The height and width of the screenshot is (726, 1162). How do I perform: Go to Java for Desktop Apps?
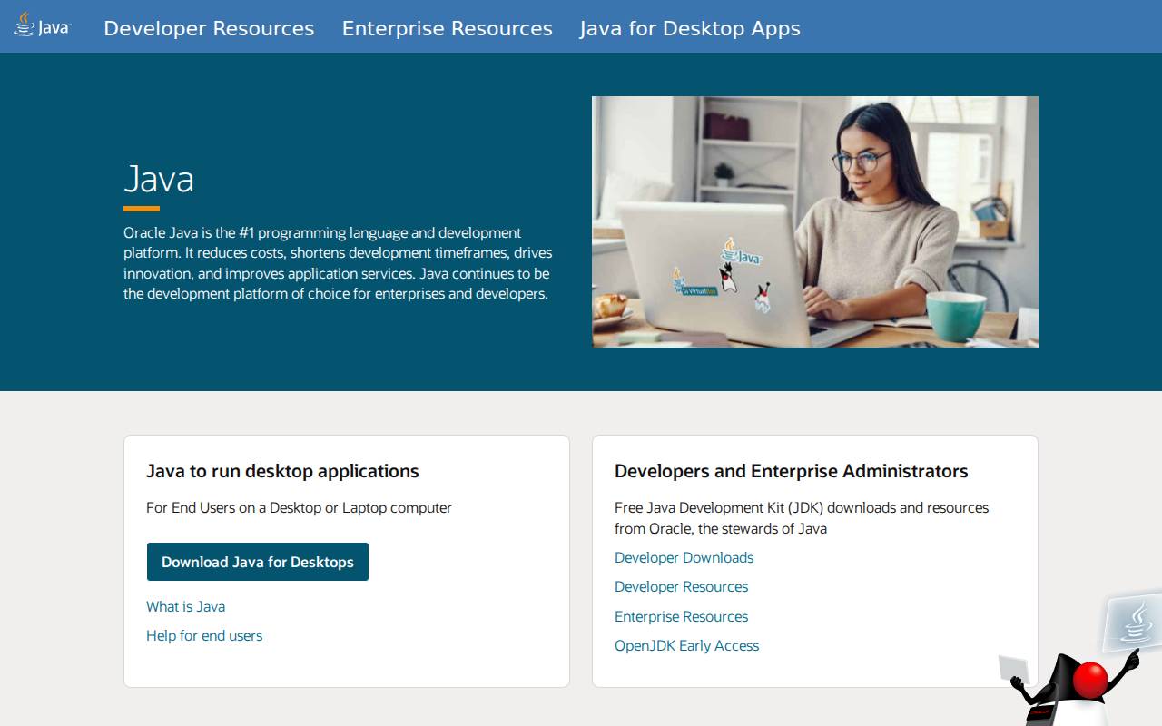click(690, 28)
